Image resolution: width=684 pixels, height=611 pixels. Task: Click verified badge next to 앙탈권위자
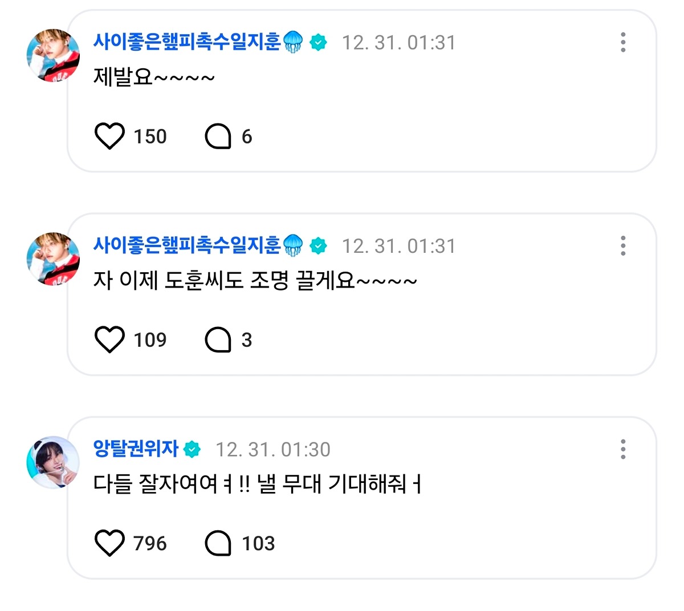click(x=192, y=449)
